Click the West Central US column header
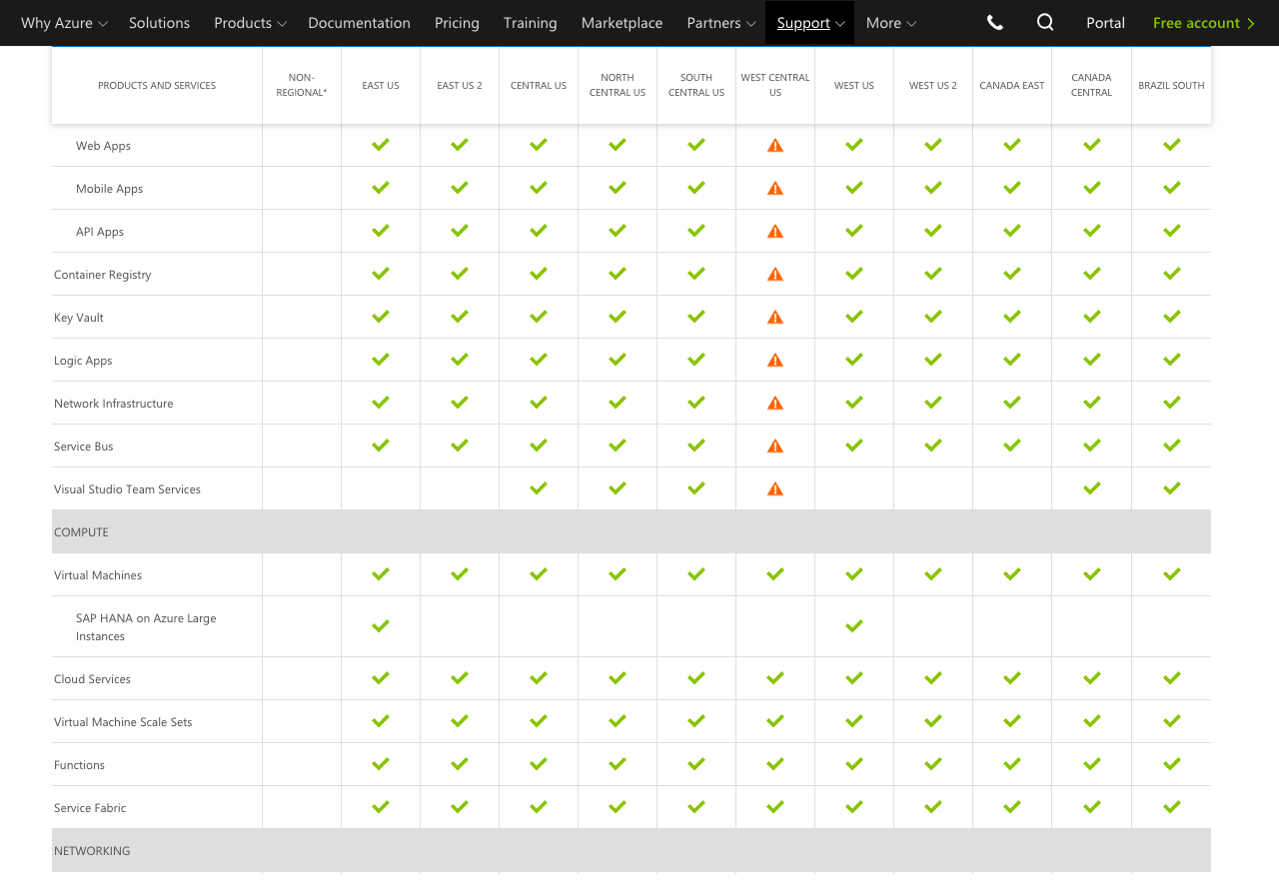Screen dimensions: 1279x896 [775, 85]
